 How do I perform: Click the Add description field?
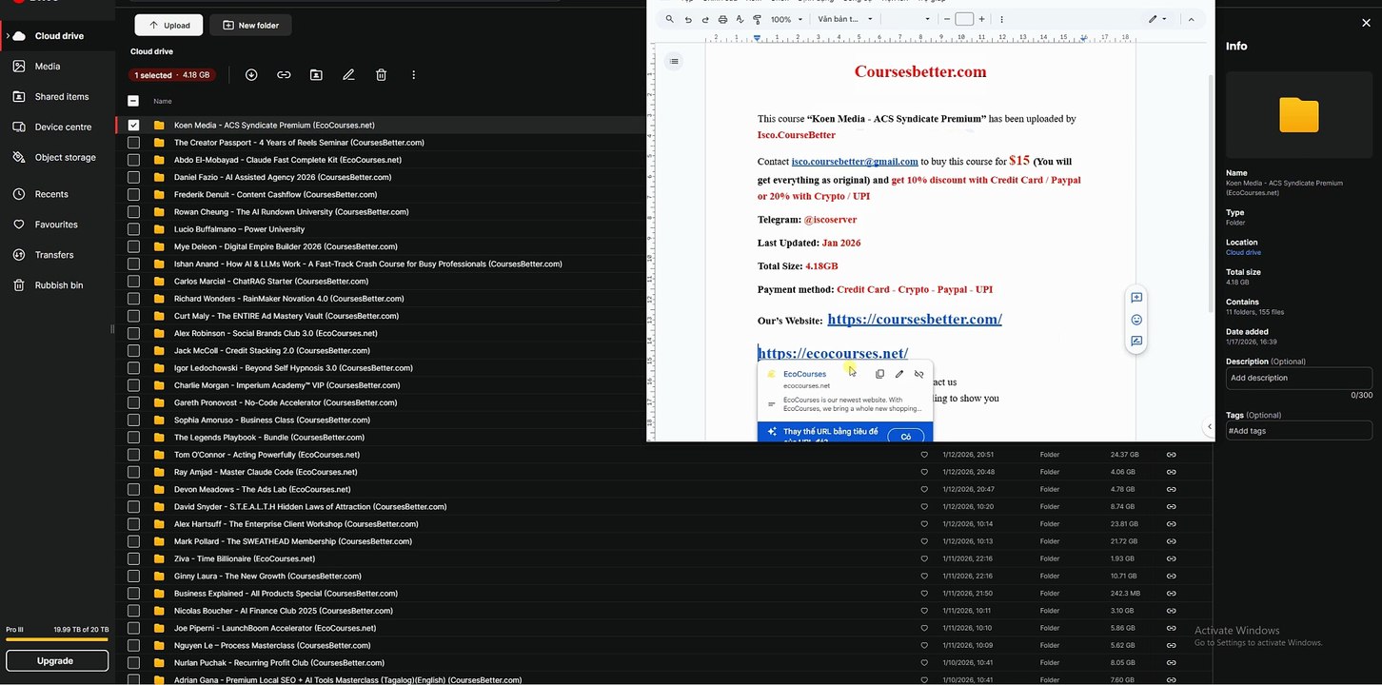pyautogui.click(x=1299, y=378)
